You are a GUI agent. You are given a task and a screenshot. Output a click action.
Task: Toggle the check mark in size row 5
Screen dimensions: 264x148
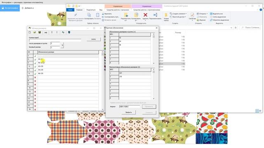tap(35, 70)
